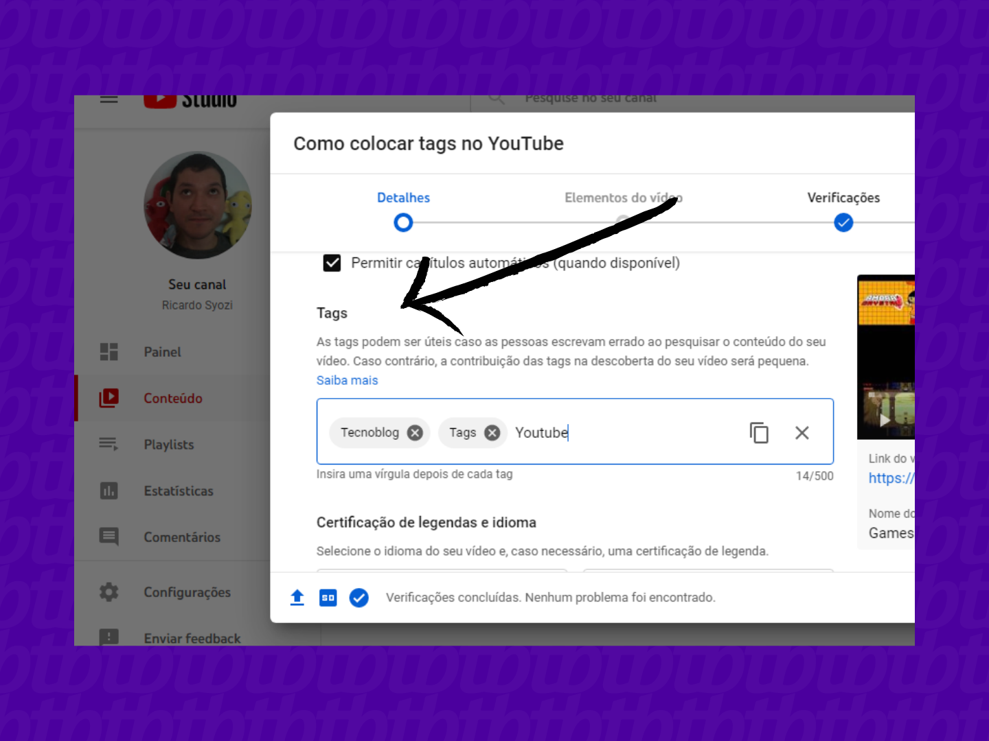The width and height of the screenshot is (989, 741).
Task: Go to Painel in sidebar
Action: point(162,352)
